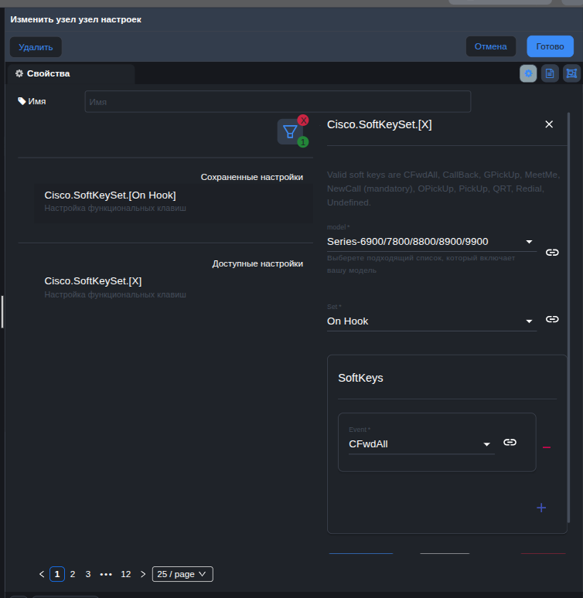Toggle the rightmost frame view icon
The image size is (583, 598).
[x=571, y=73]
